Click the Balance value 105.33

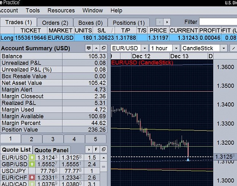pyautogui.click(x=97, y=56)
